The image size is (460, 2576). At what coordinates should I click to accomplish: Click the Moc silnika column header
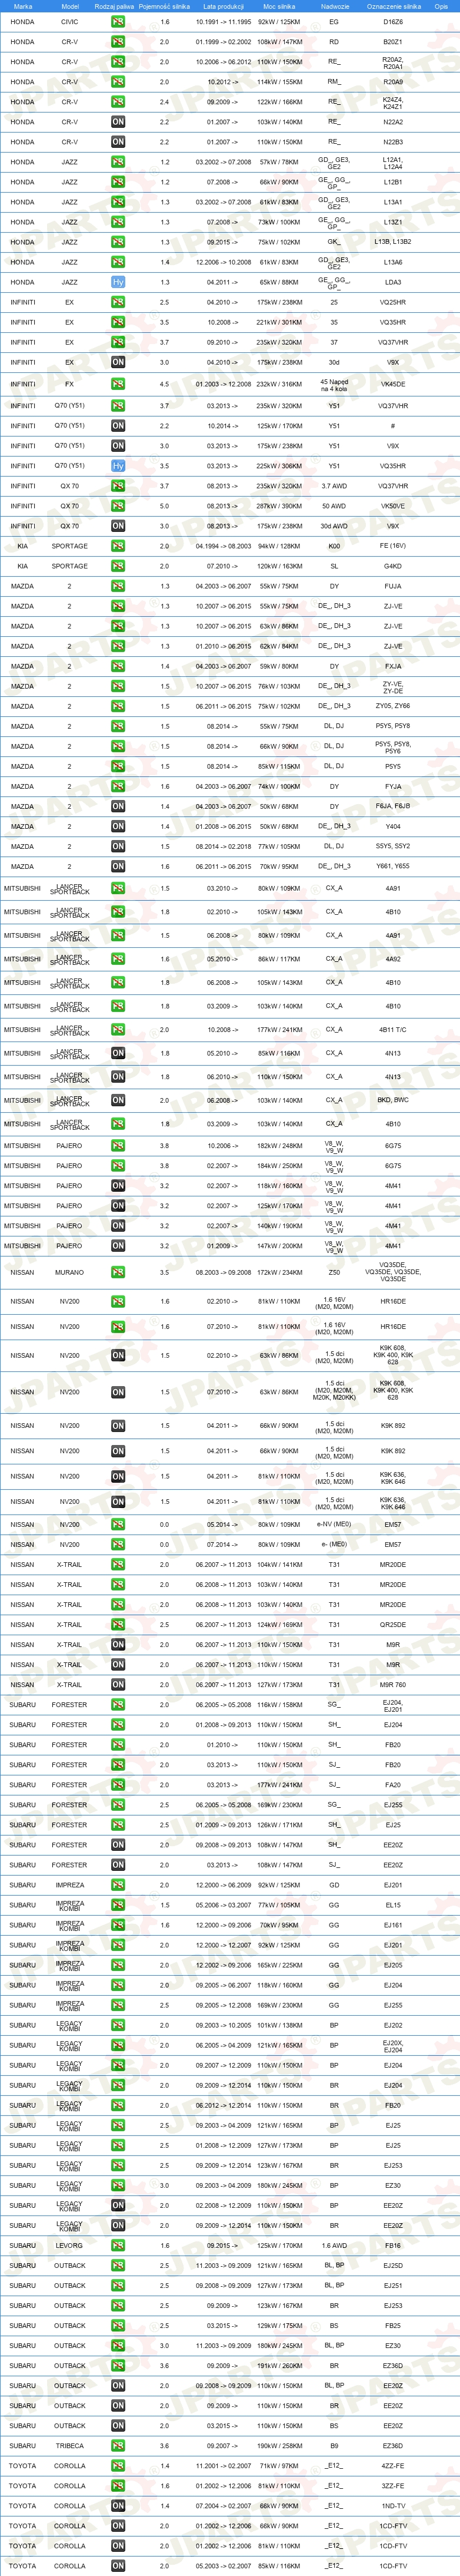tap(279, 6)
